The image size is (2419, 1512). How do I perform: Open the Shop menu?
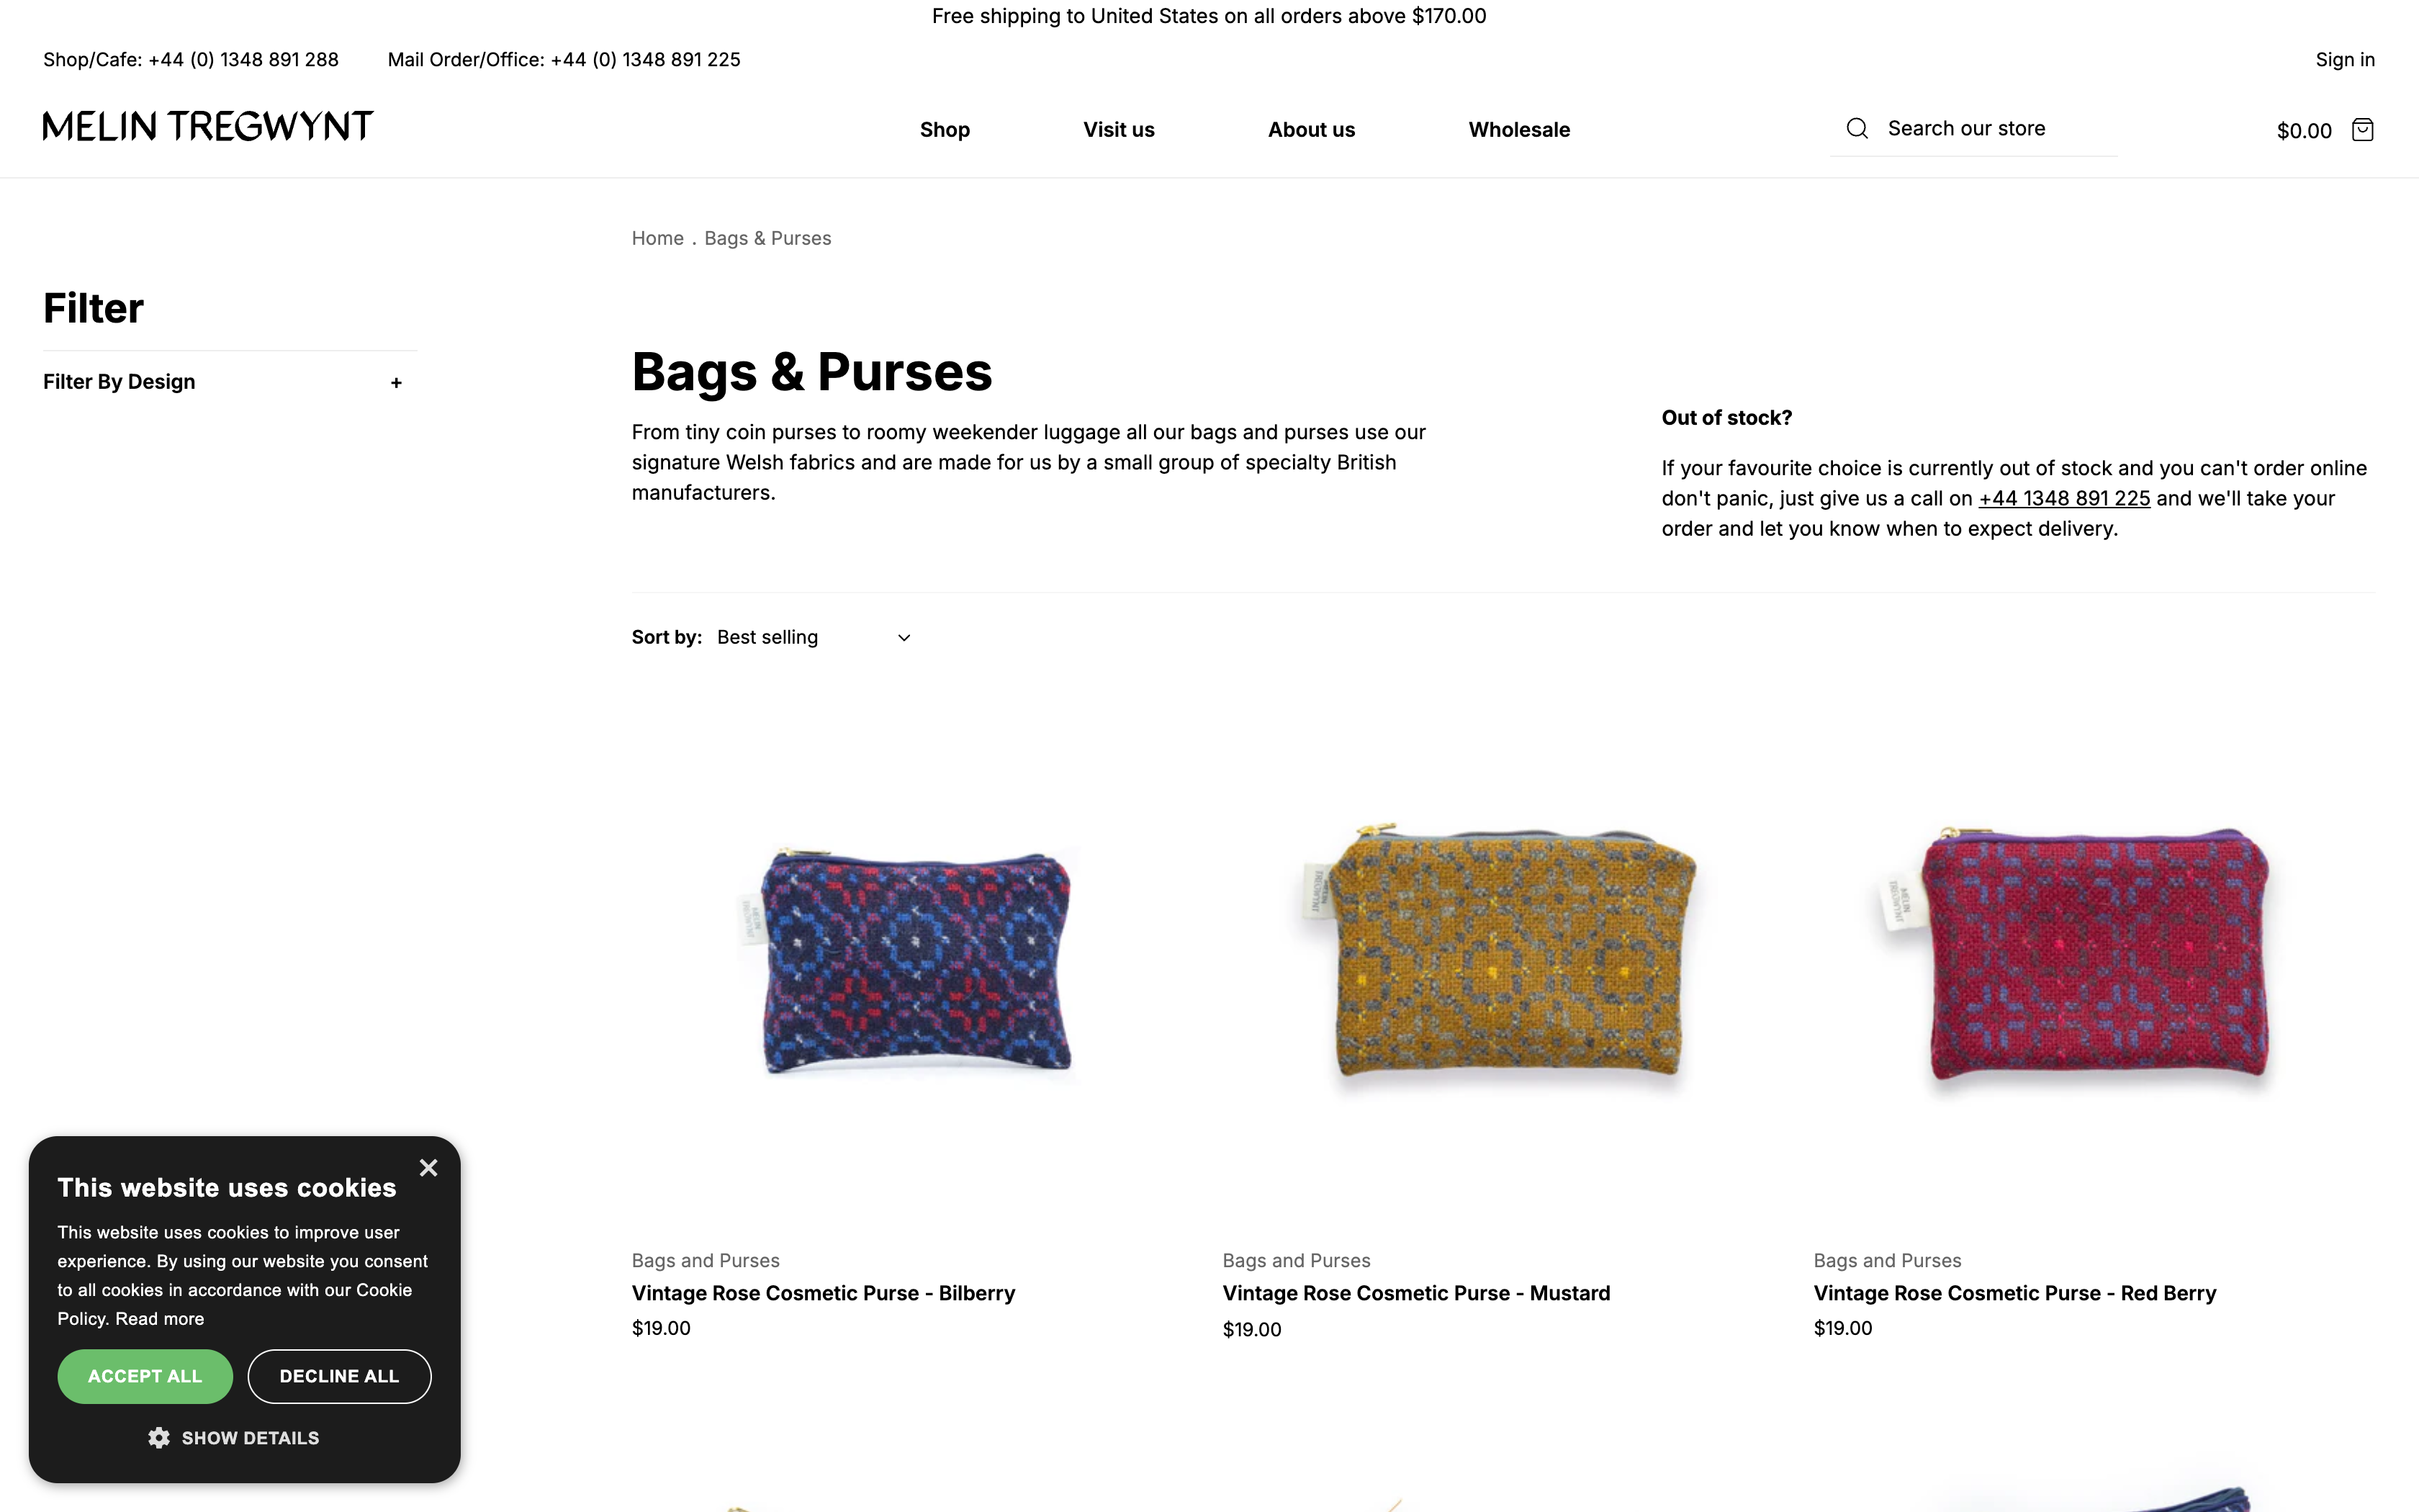point(945,130)
